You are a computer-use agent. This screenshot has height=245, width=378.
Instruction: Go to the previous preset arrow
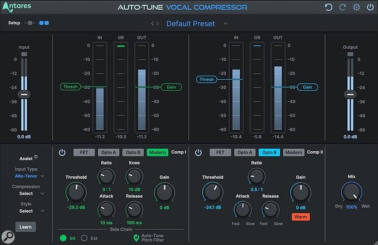(152, 24)
